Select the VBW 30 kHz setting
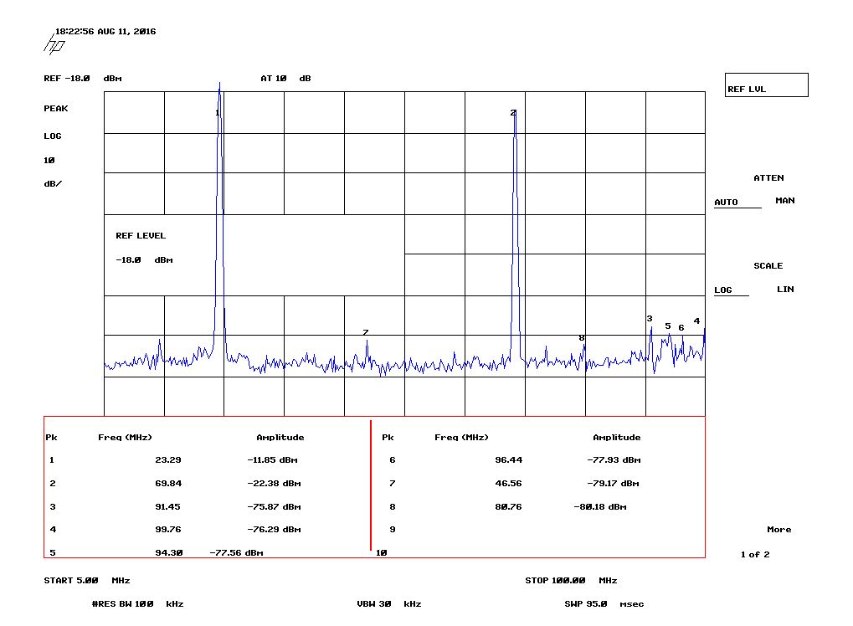853x626 pixels. (x=388, y=603)
